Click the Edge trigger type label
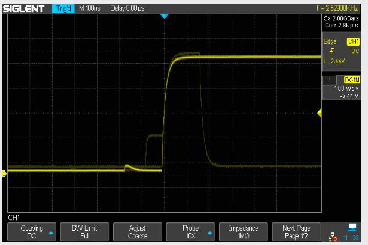 point(330,41)
